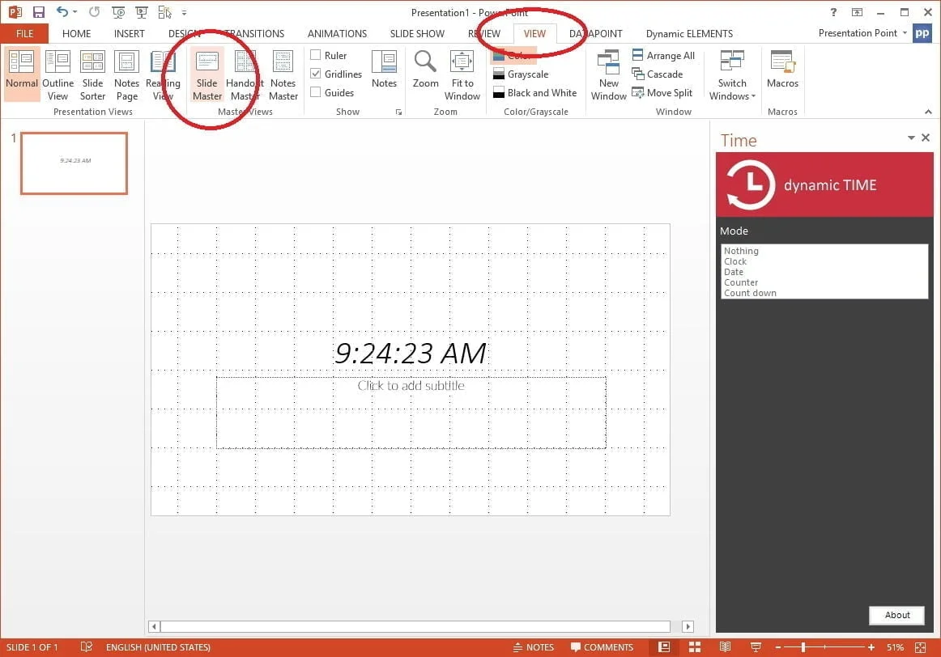This screenshot has width=941, height=657.
Task: Enable the Ruler checkbox
Action: [316, 55]
